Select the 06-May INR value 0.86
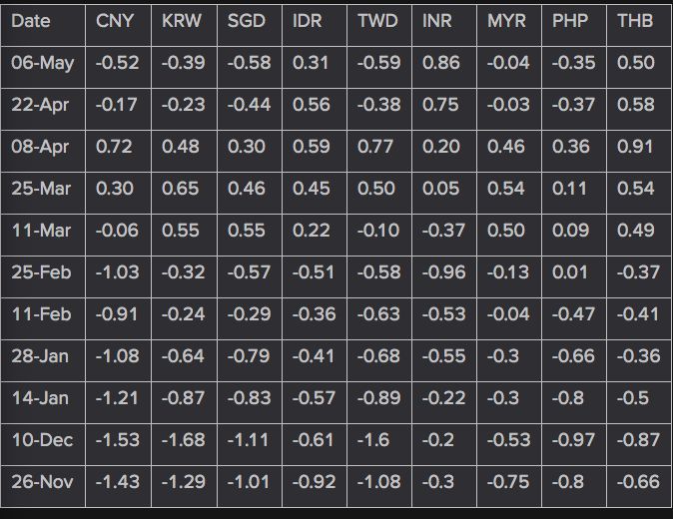 [440, 63]
